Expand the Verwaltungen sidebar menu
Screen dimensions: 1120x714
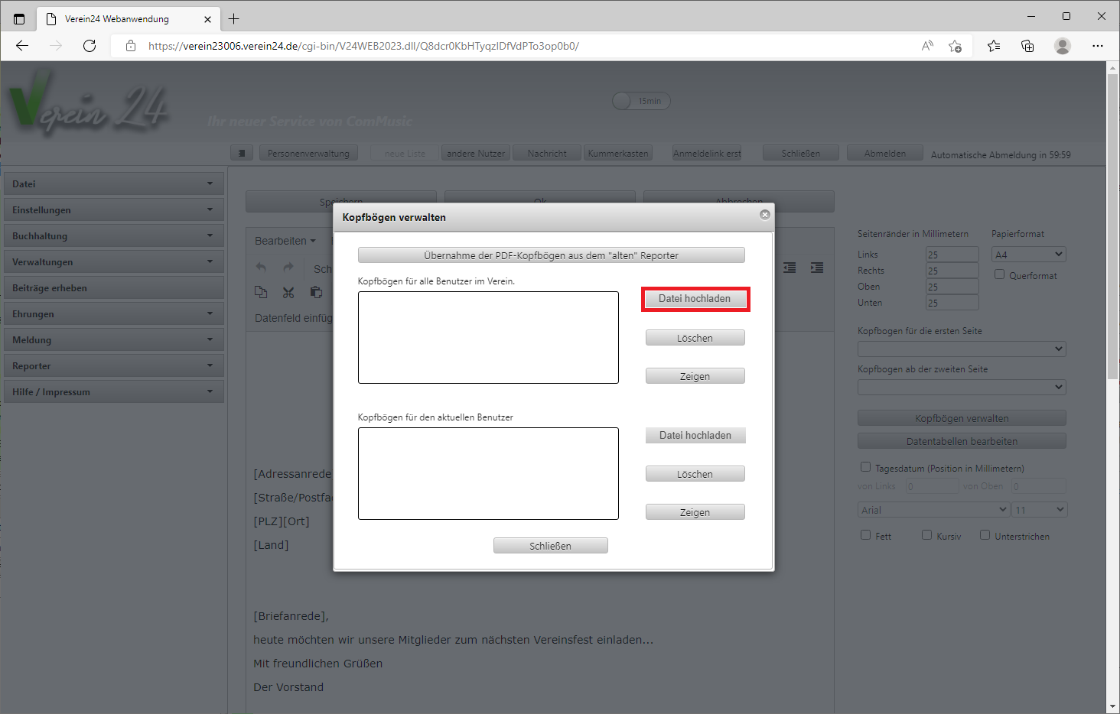pyautogui.click(x=114, y=261)
